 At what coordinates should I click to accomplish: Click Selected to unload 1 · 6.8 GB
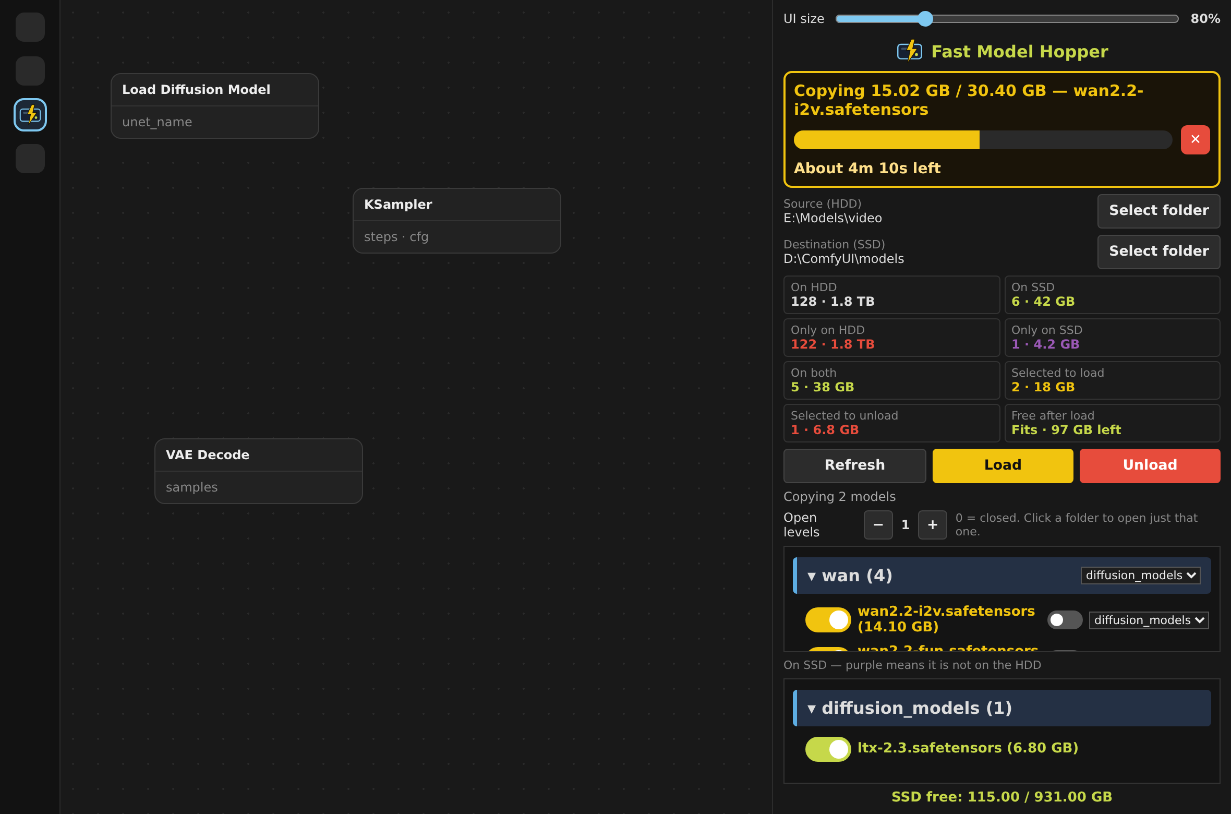891,423
